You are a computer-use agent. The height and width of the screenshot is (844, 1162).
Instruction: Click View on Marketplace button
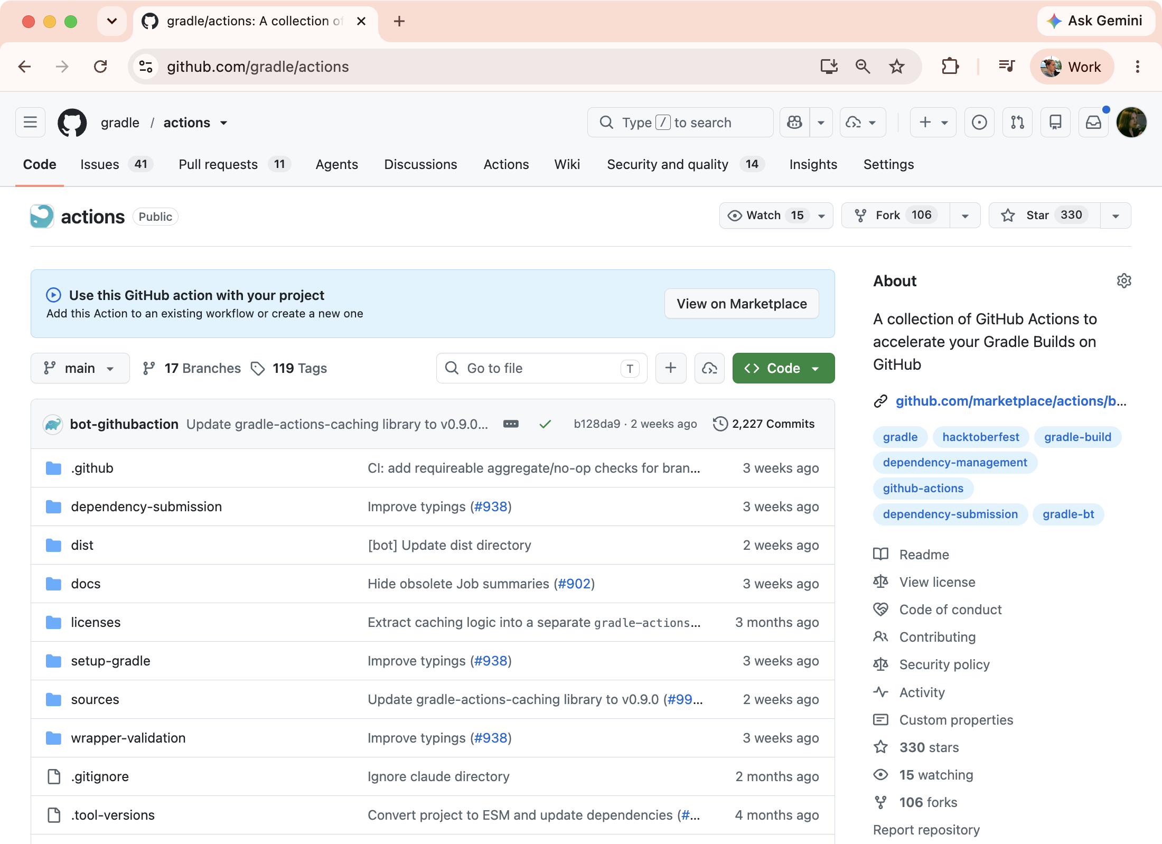tap(742, 304)
